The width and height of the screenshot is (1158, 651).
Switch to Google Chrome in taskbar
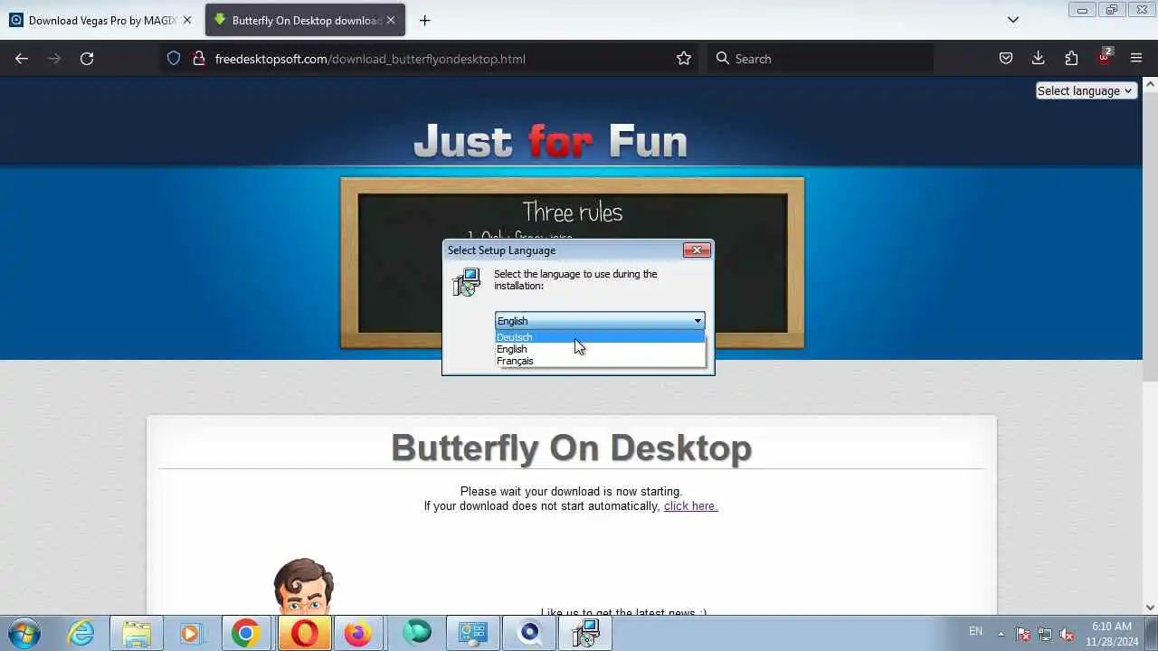245,633
